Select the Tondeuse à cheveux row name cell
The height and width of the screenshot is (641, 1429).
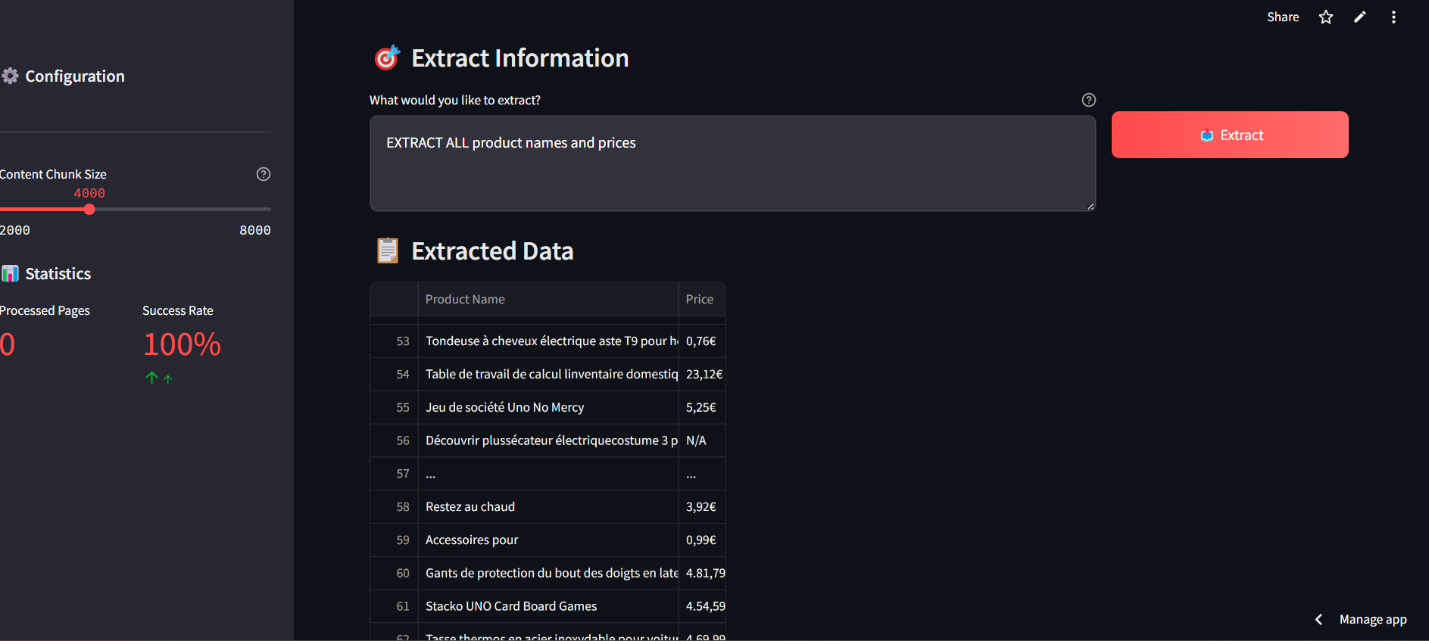548,341
